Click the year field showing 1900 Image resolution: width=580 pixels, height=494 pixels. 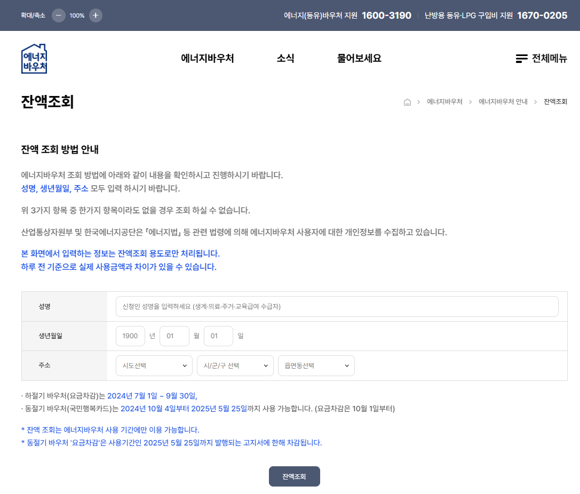130,336
